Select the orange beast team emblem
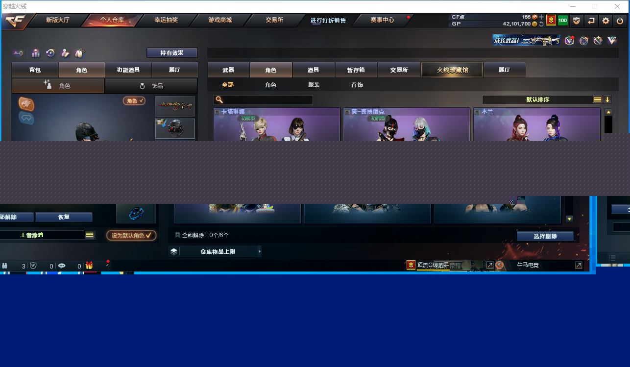Image resolution: width=630 pixels, height=367 pixels. coord(26,103)
